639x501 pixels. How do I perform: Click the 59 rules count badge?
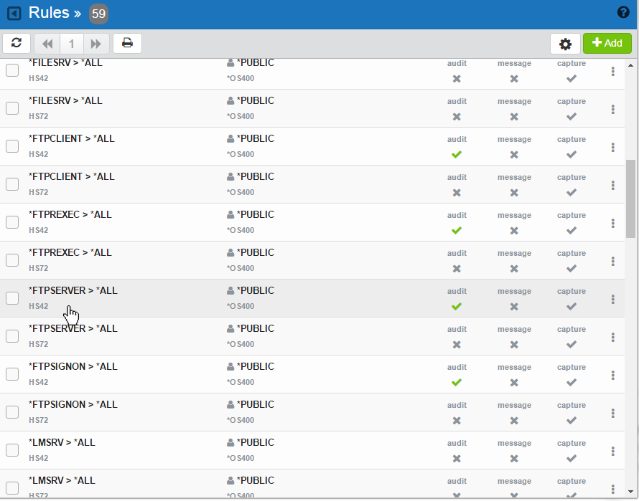(x=98, y=14)
